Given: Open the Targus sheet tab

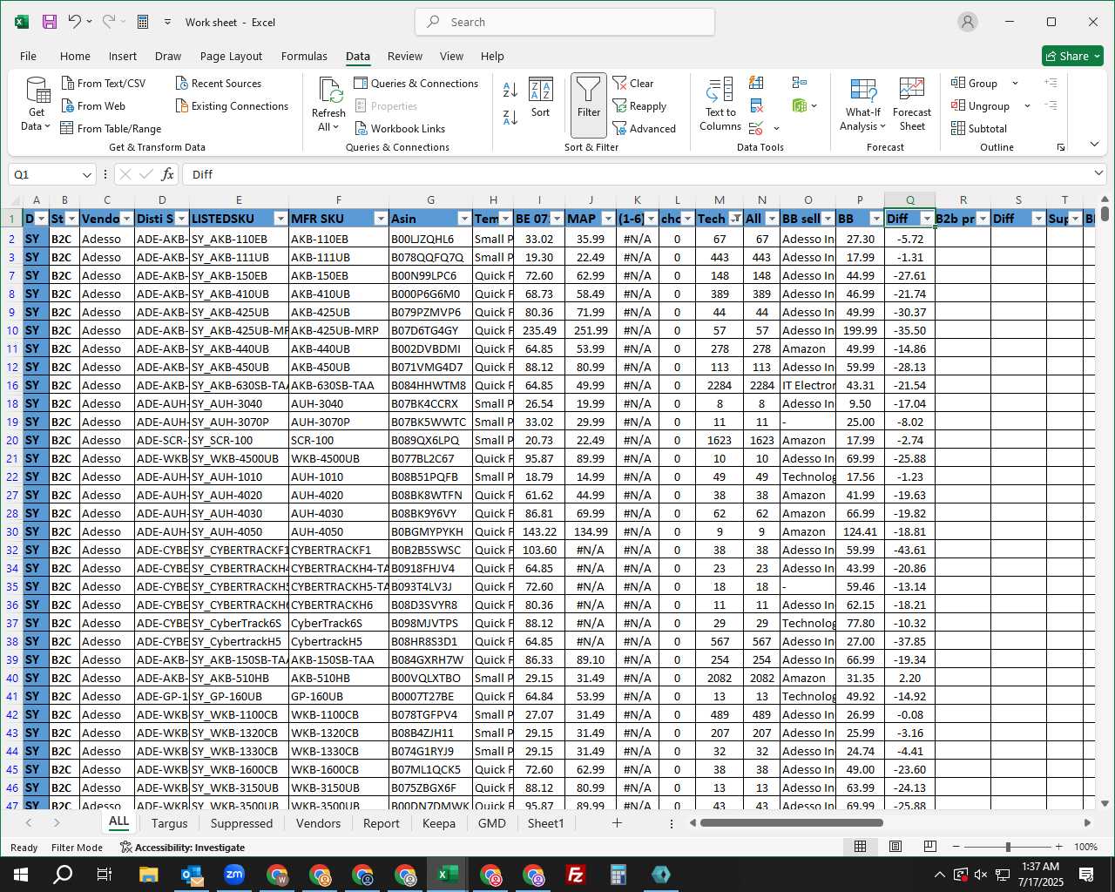Looking at the screenshot, I should 169,823.
